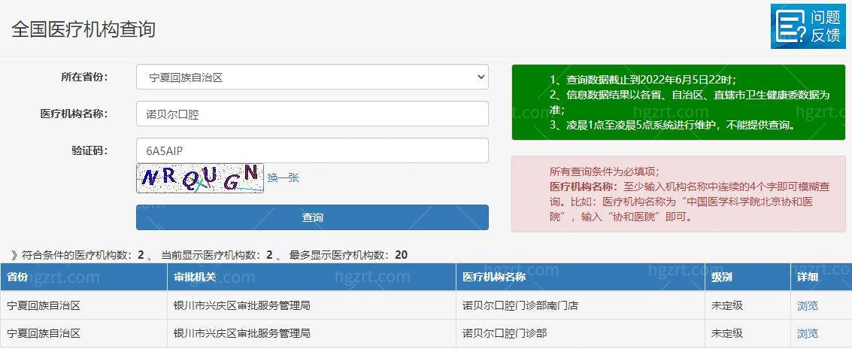Click the 医疗机构名称 input field

(x=312, y=114)
